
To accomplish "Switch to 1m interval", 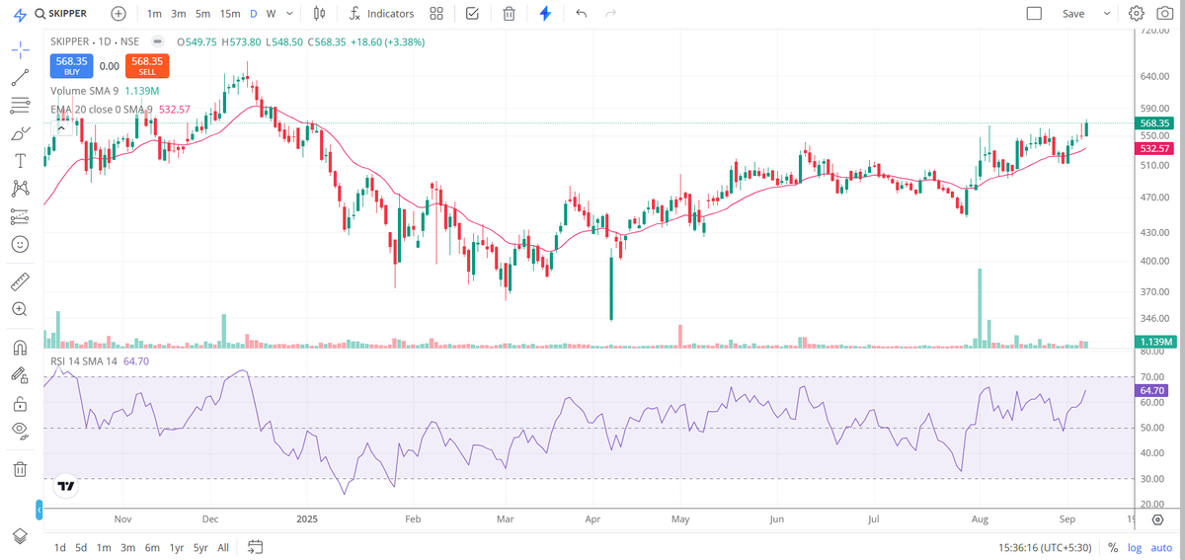I will pyautogui.click(x=154, y=14).
